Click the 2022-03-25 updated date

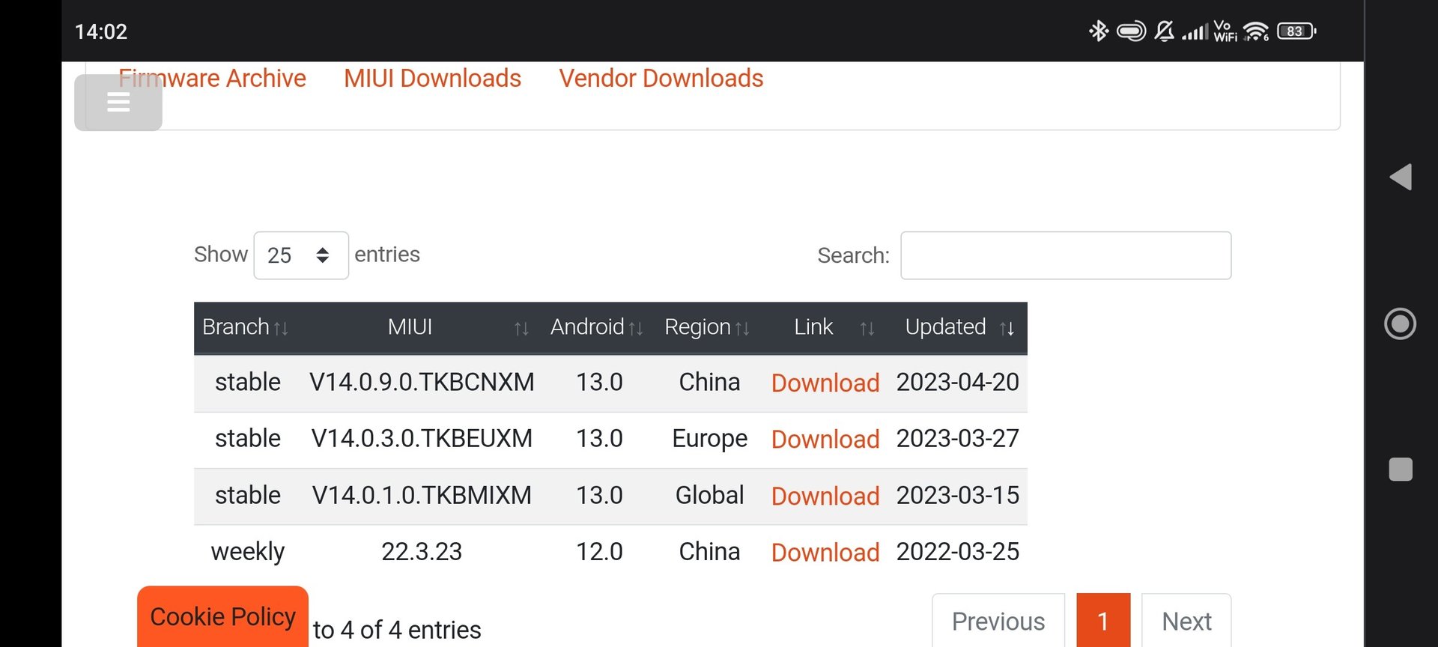957,551
